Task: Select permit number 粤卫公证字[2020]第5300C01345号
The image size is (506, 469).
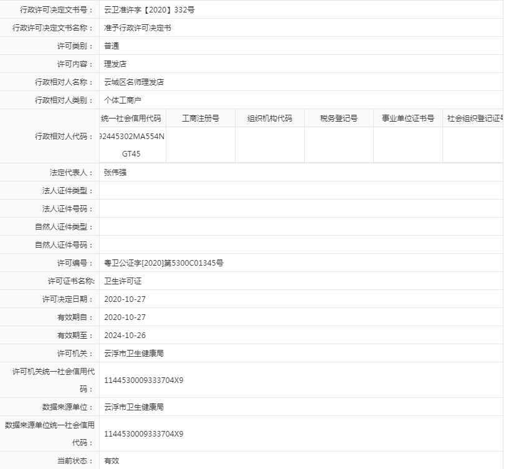Action: click(x=164, y=263)
